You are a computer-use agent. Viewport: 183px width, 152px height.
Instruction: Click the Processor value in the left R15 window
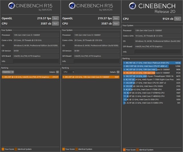pyautogui.click(x=36, y=35)
